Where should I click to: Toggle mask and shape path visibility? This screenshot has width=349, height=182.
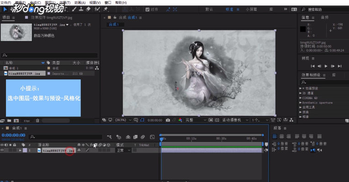pos(142,120)
